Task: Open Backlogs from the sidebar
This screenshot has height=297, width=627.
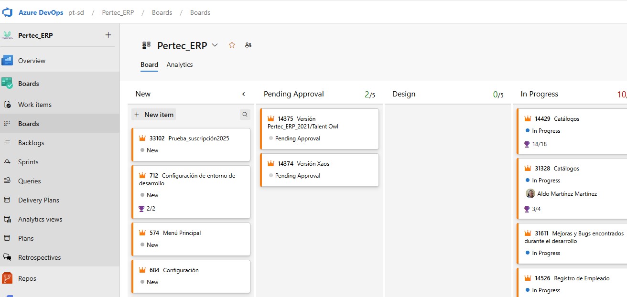Action: pos(31,143)
